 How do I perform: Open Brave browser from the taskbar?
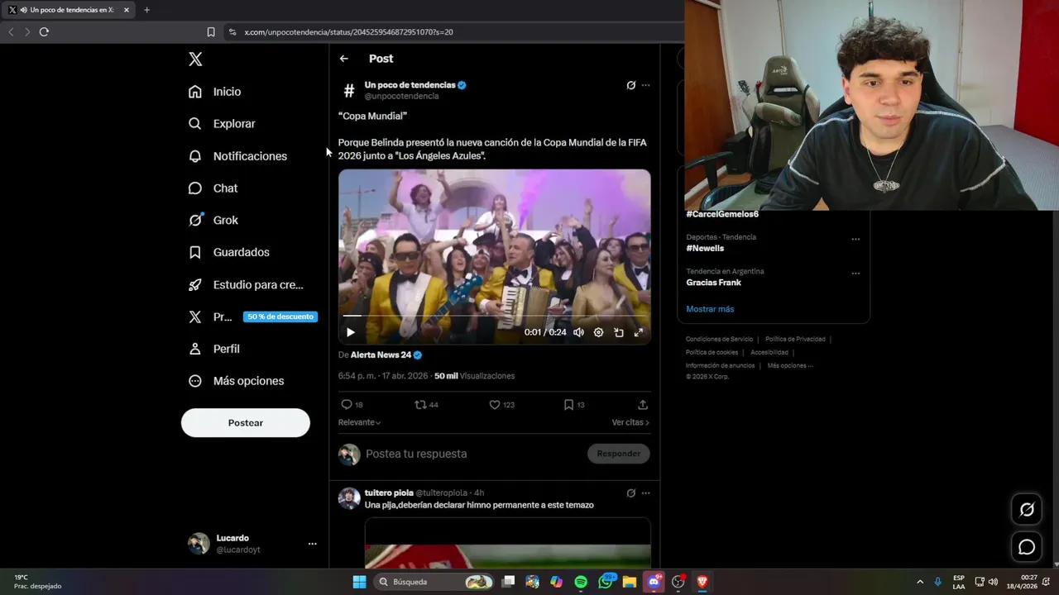coord(702,582)
